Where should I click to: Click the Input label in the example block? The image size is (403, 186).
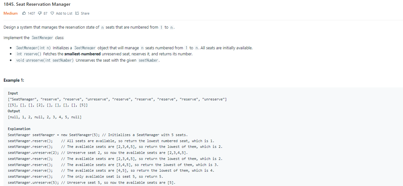[x=13, y=93]
